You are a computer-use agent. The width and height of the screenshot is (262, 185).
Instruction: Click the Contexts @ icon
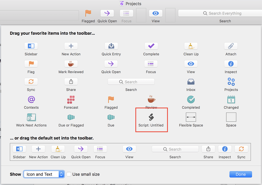click(x=31, y=100)
